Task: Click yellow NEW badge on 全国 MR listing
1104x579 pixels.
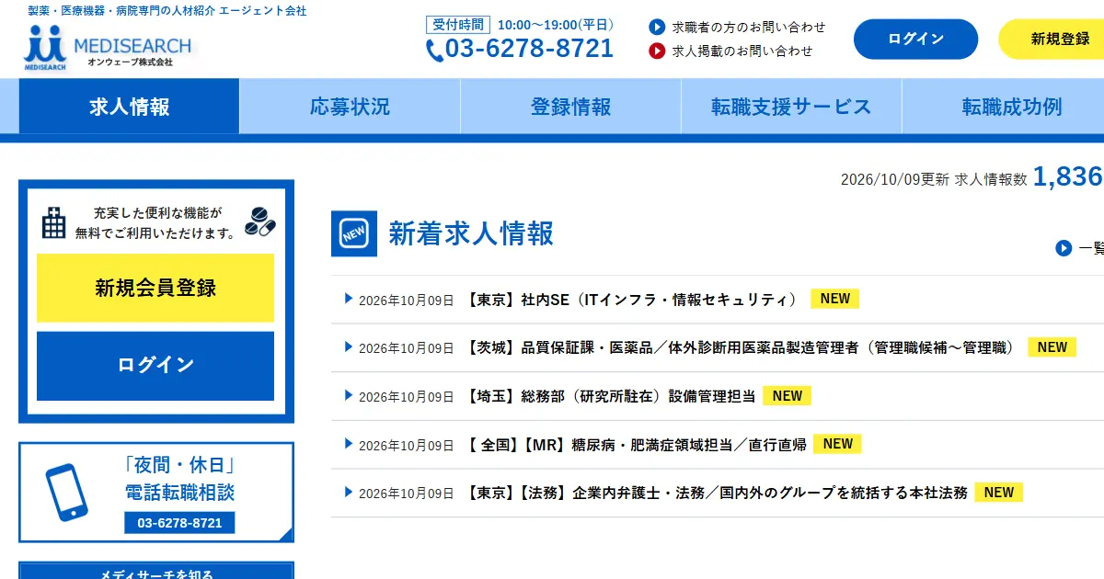Action: pos(838,444)
